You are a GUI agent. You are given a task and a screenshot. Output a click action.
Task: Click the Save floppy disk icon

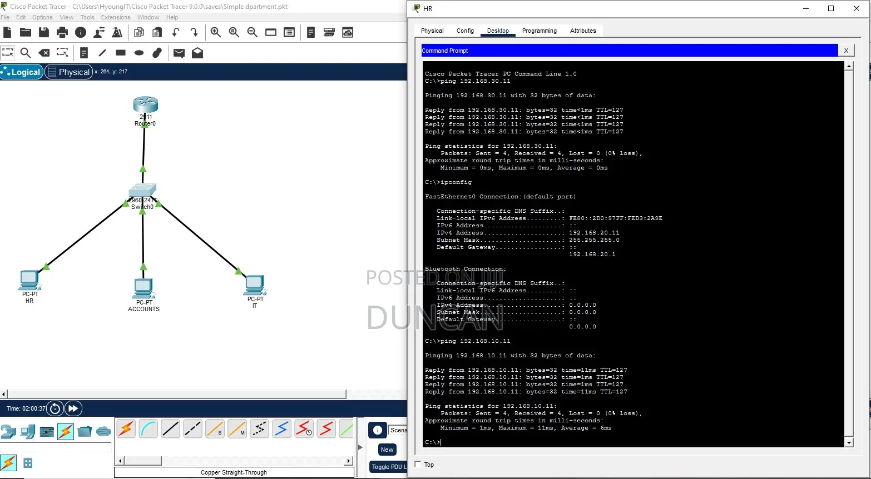click(44, 32)
